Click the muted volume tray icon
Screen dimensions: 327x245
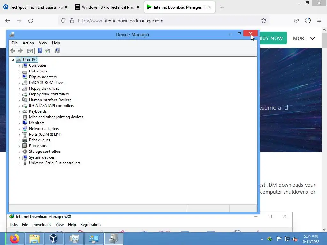[295, 239]
